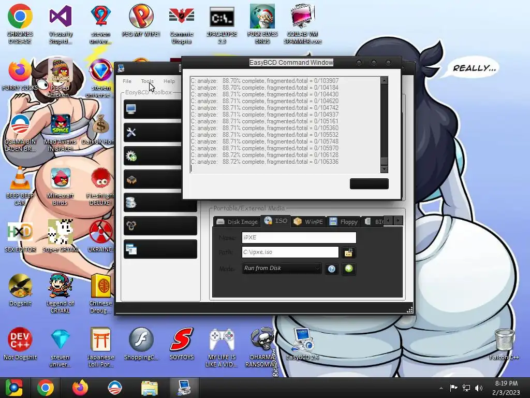This screenshot has height=398, width=530.
Task: Click the Name field containing iPXE
Action: pyautogui.click(x=299, y=237)
